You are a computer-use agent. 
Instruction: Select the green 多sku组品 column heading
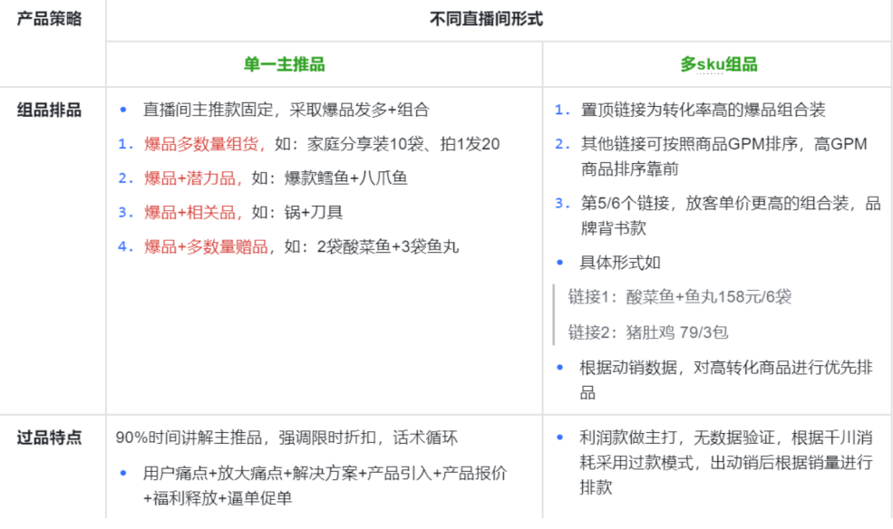(x=719, y=64)
